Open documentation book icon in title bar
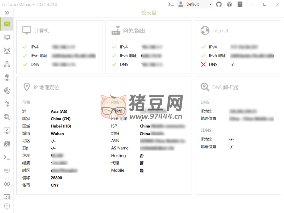 pos(240,4)
